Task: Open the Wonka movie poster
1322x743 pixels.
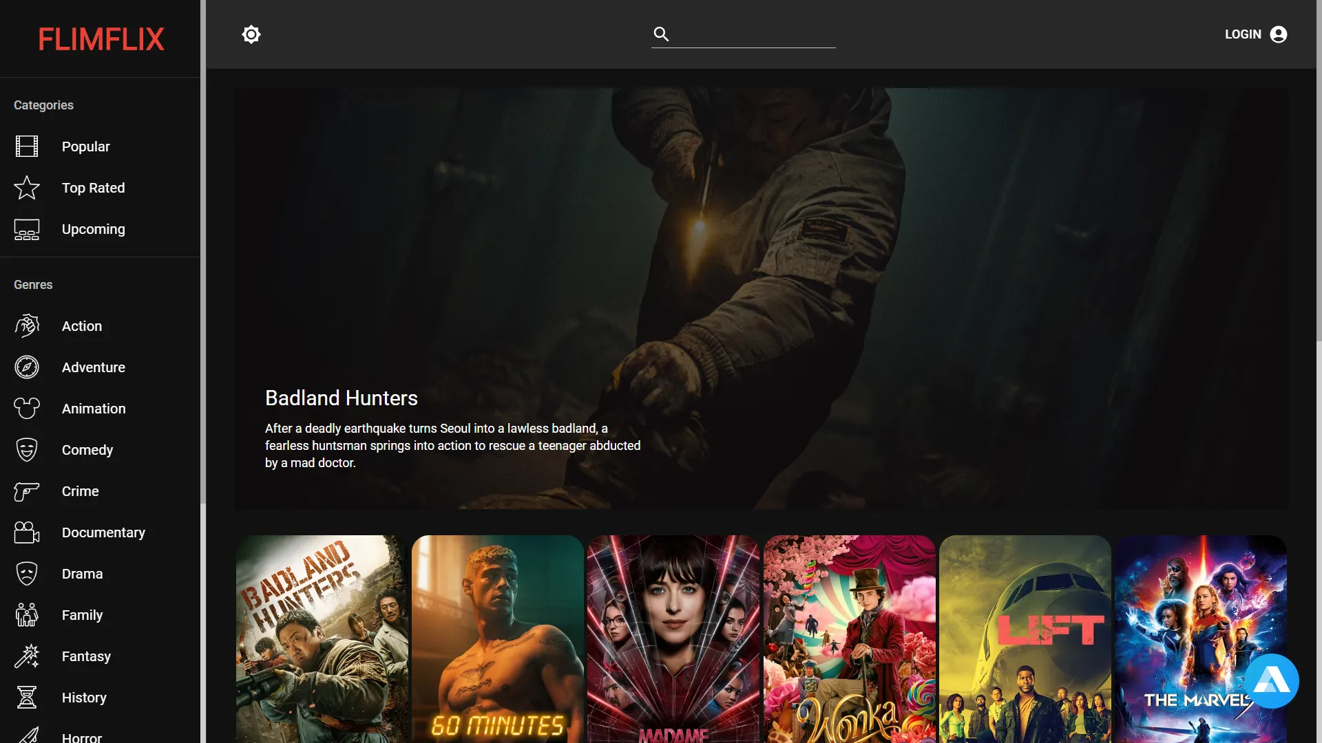Action: pos(850,639)
